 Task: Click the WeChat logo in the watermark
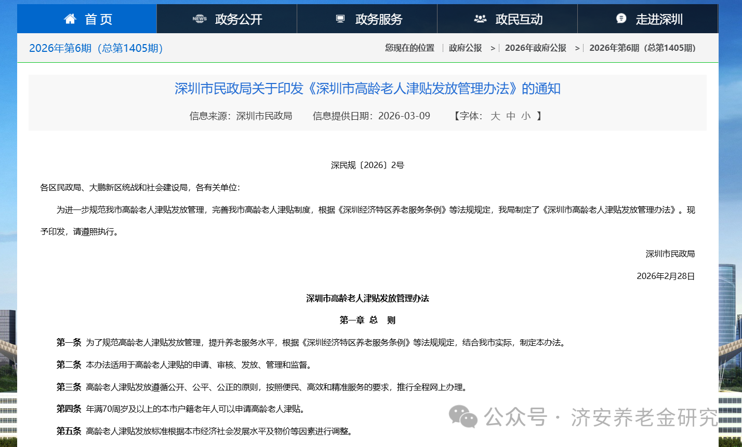463,416
